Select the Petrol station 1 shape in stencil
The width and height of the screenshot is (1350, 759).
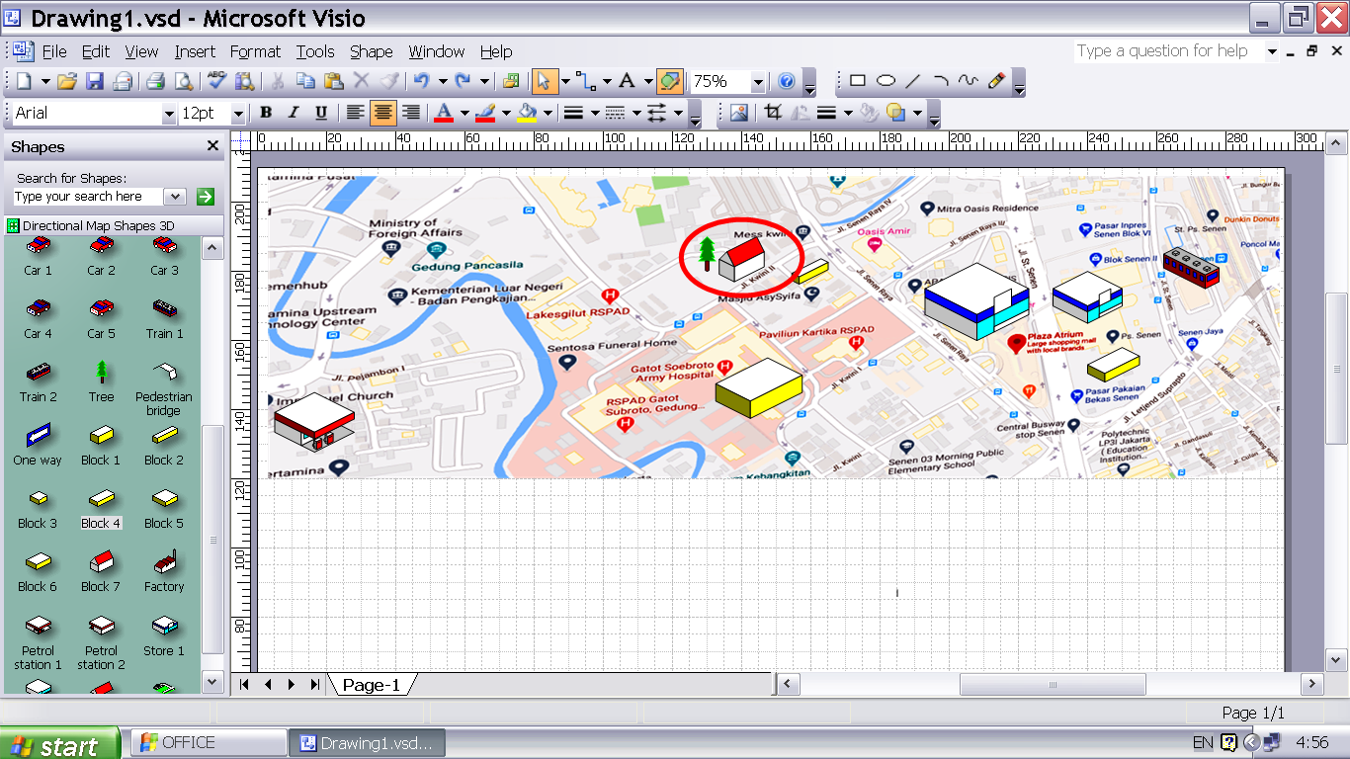pyautogui.click(x=39, y=641)
